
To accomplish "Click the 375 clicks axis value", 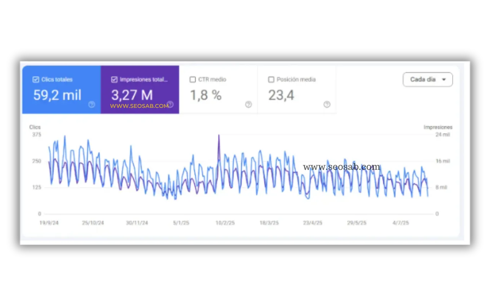I will 37,135.
